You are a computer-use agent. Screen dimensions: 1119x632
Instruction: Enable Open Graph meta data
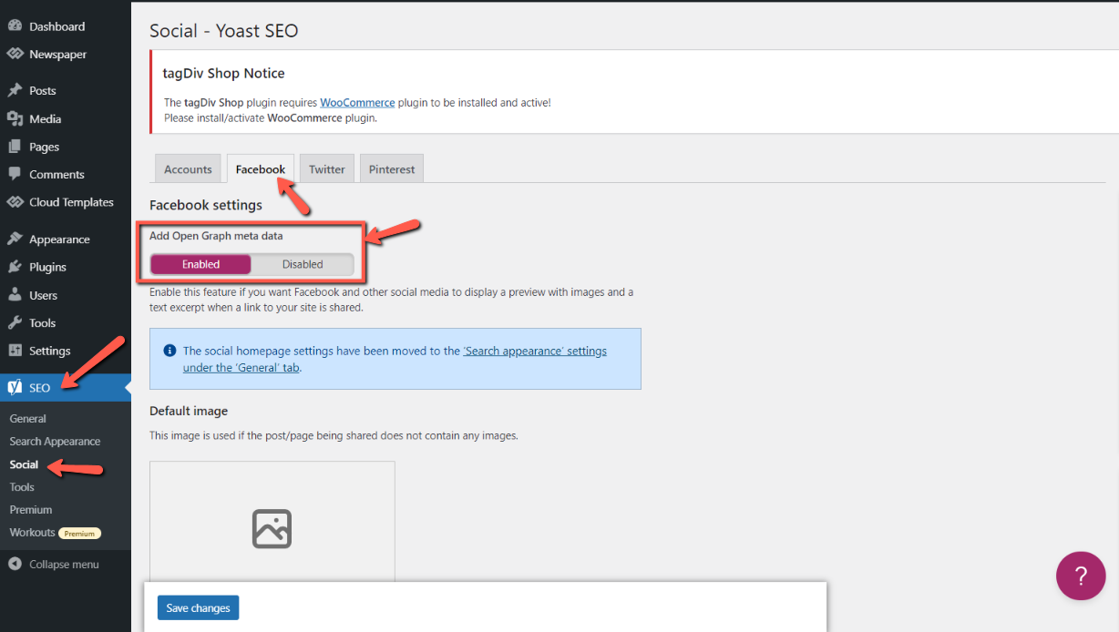coord(200,264)
